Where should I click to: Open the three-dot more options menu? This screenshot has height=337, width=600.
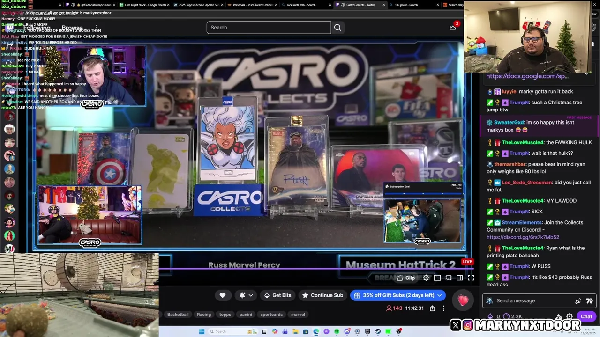[x=443, y=308]
